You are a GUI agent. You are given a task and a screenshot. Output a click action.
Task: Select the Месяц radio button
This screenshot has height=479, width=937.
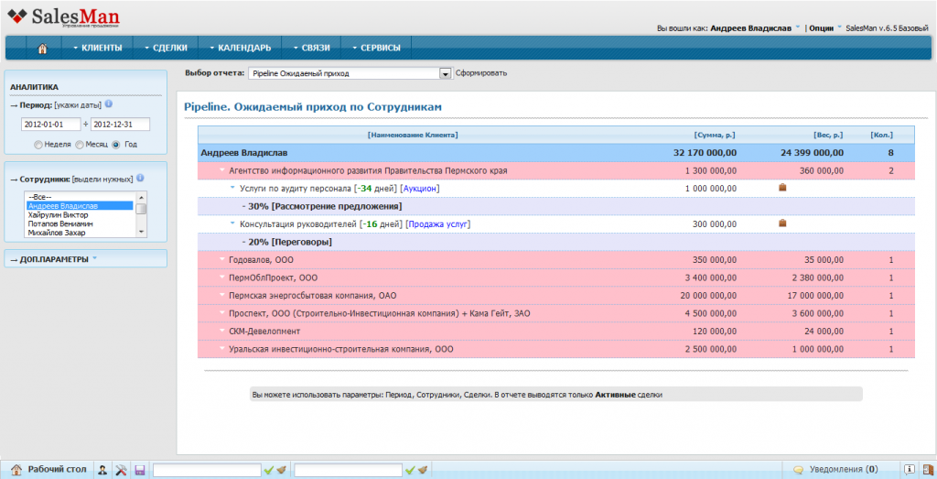tap(79, 145)
